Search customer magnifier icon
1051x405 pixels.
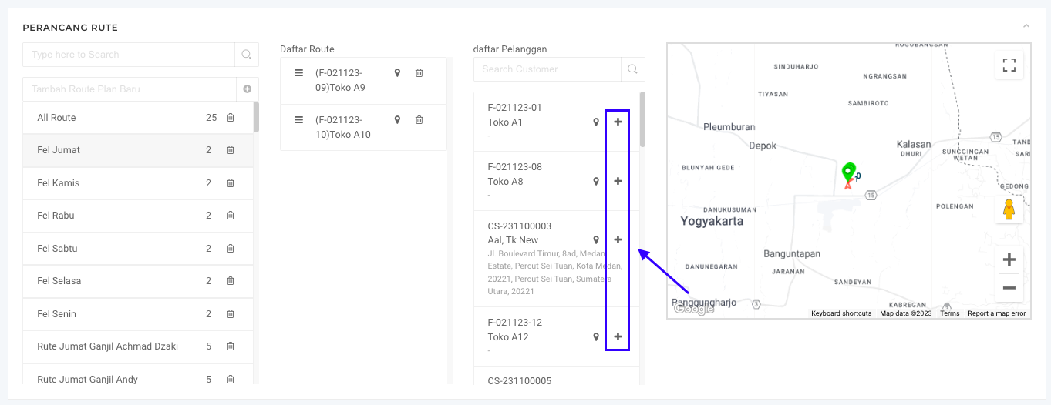pos(632,69)
